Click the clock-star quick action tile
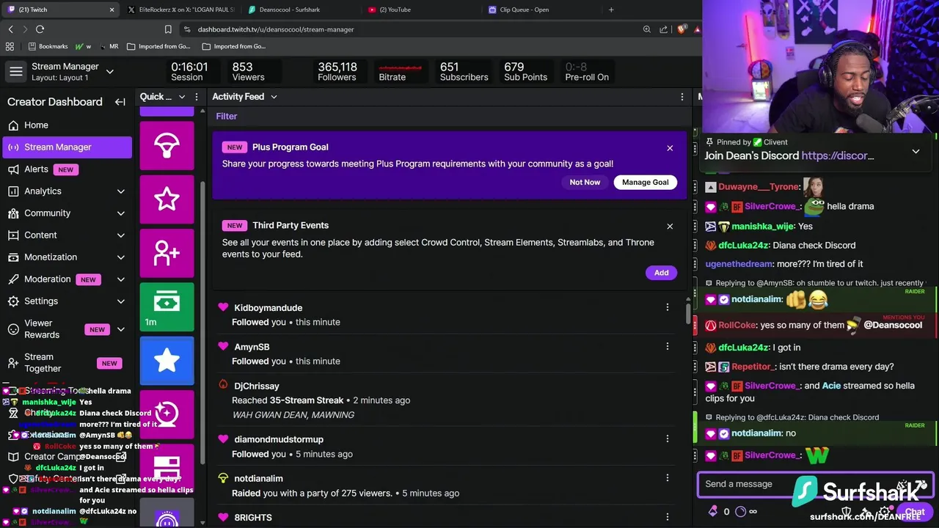Viewport: 939px width, 528px height. [x=167, y=414]
